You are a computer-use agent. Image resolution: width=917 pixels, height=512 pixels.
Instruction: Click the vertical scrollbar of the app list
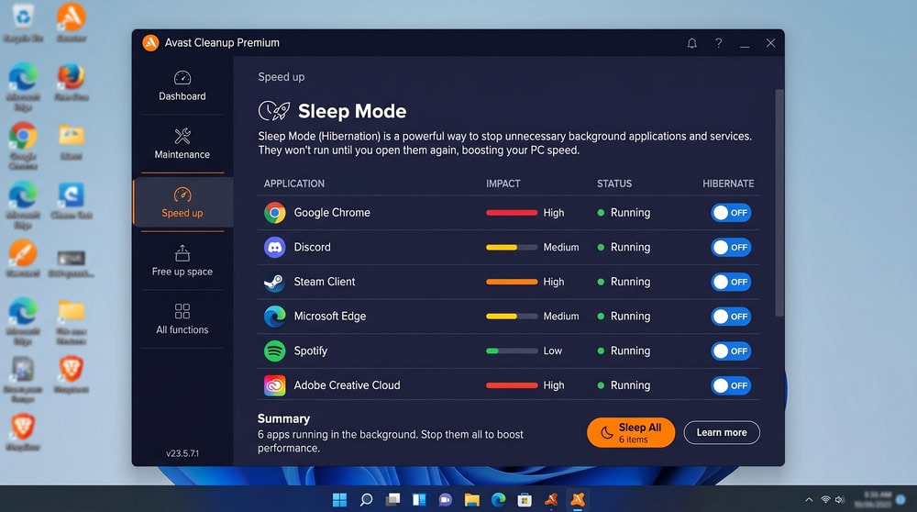(779, 203)
